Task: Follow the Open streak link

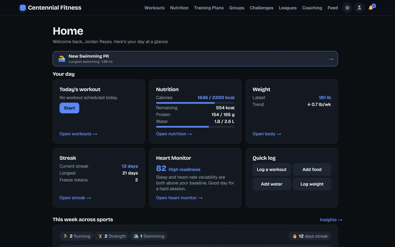Action: (x=75, y=198)
